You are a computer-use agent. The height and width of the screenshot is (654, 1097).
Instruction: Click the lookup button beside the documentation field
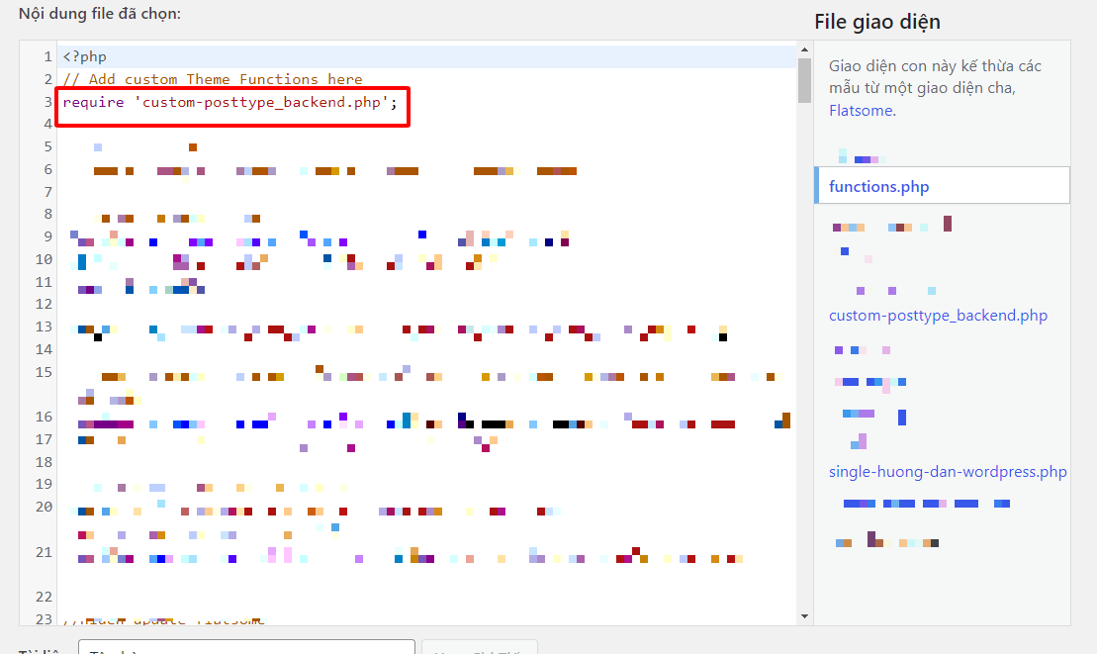pyautogui.click(x=479, y=647)
